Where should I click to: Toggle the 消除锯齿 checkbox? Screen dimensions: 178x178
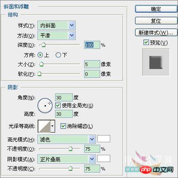tap(63, 126)
